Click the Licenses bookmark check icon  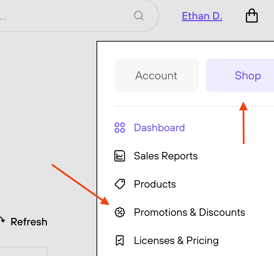click(120, 240)
